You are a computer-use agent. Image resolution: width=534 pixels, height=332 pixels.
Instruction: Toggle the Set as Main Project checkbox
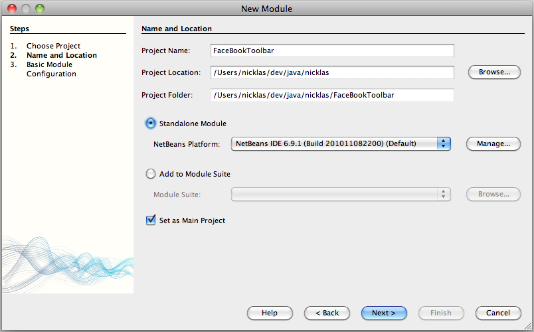(x=151, y=220)
